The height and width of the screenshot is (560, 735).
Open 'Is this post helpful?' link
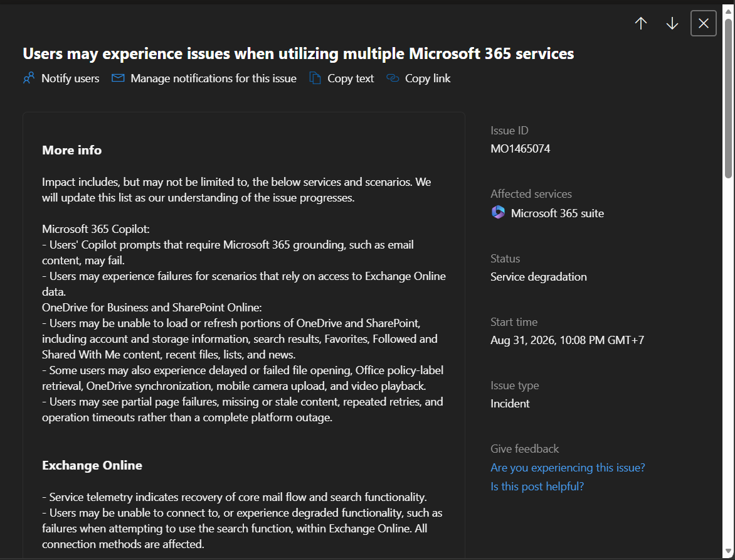537,487
